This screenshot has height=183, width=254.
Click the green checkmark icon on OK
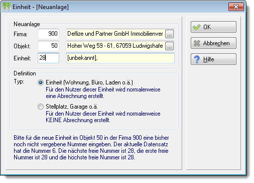197,27
